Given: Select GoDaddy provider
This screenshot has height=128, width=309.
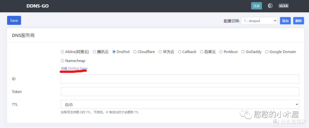Looking at the screenshot, I should point(243,52).
